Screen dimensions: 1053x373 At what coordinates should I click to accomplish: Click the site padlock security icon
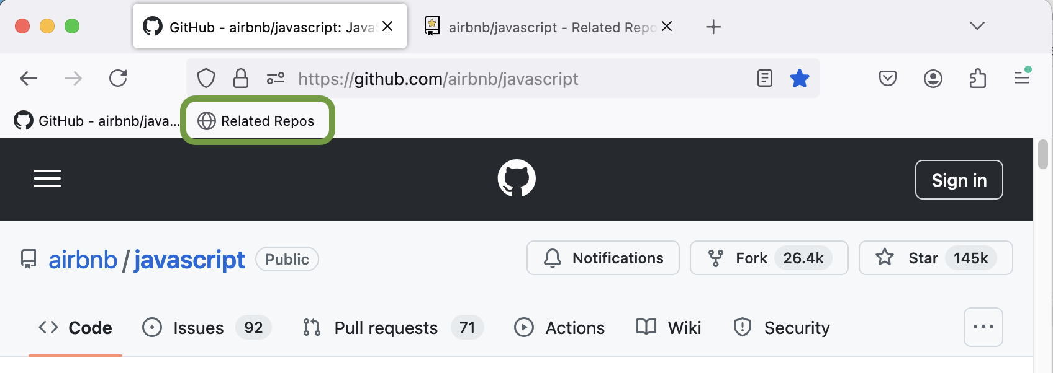pos(241,79)
